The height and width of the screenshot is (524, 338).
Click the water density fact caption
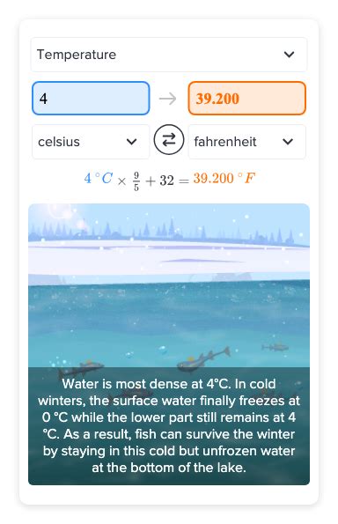coord(169,425)
